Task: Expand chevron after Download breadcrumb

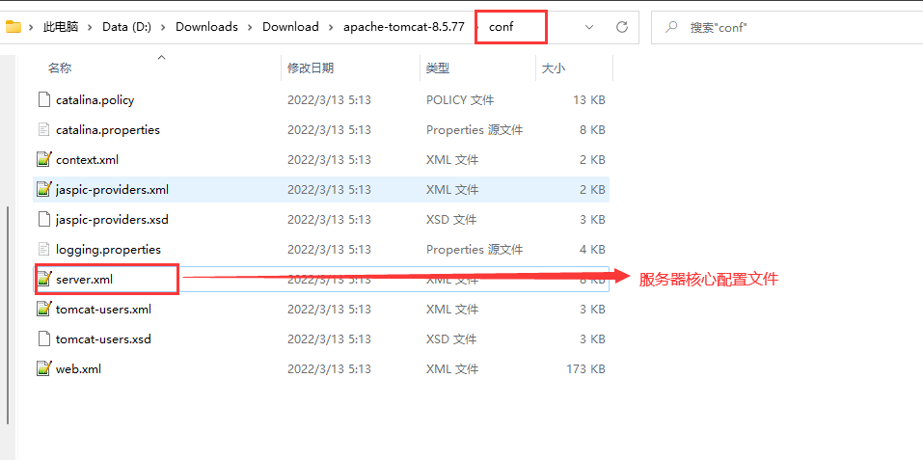Action: coord(332,27)
